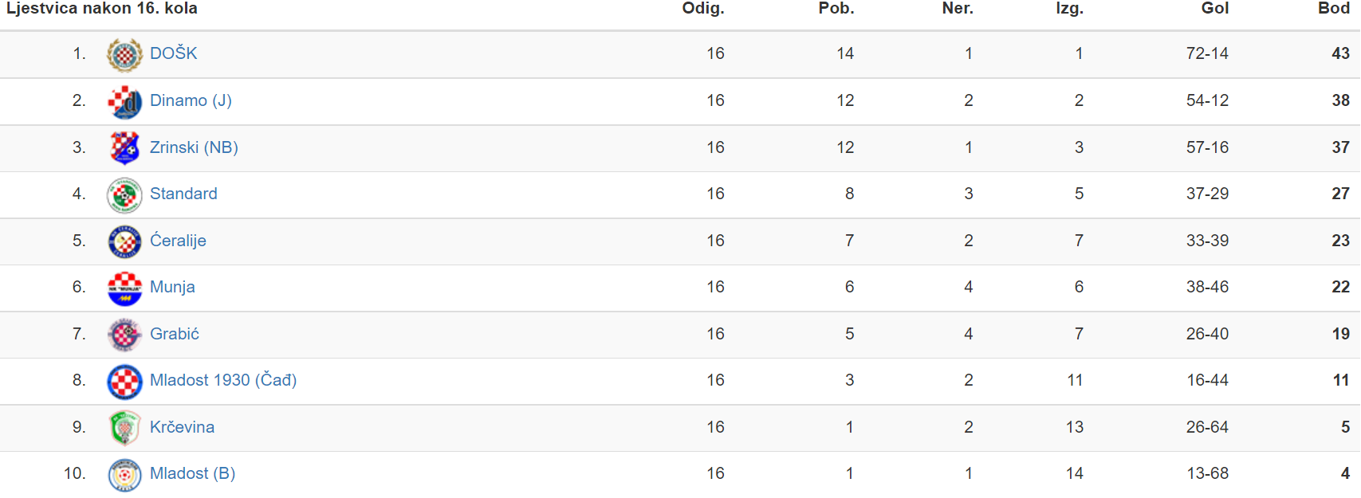This screenshot has height=498, width=1361.
Task: Follow the Zrinski (NB) link
Action: [194, 147]
